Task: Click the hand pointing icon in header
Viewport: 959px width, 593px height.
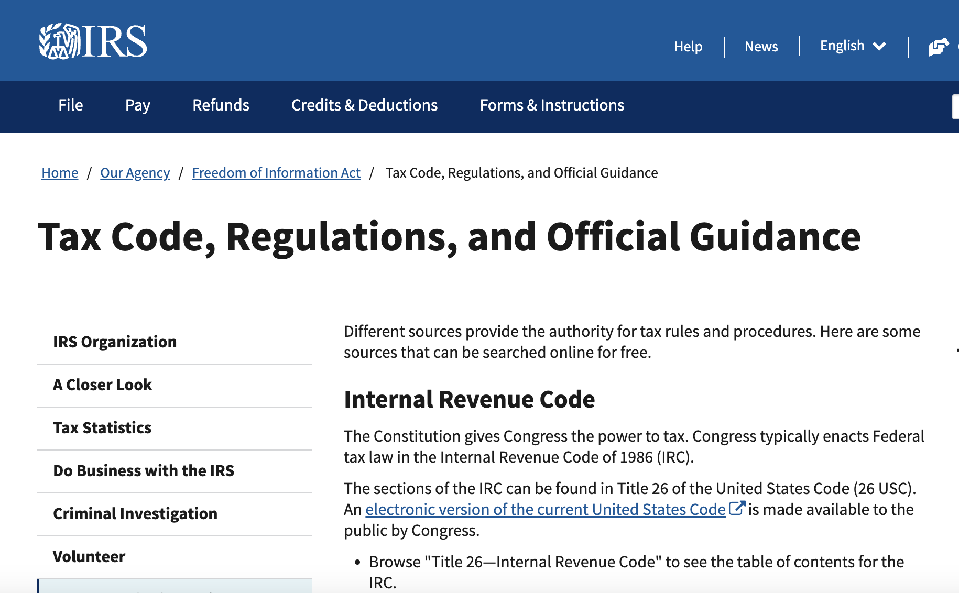Action: 938,47
